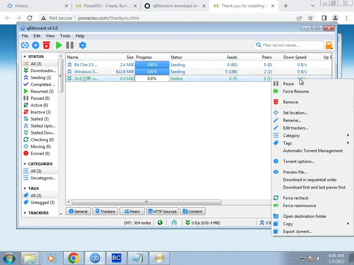Image resolution: width=354 pixels, height=265 pixels.
Task: Open the Edit menu
Action: tap(37, 36)
